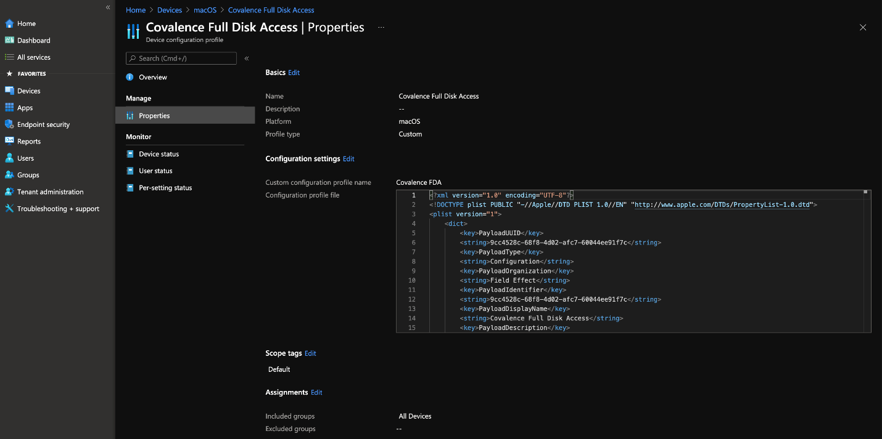Edit the Configuration settings section
This screenshot has width=882, height=439.
pos(348,159)
